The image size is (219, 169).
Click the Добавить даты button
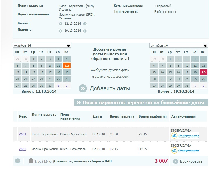click(x=110, y=89)
